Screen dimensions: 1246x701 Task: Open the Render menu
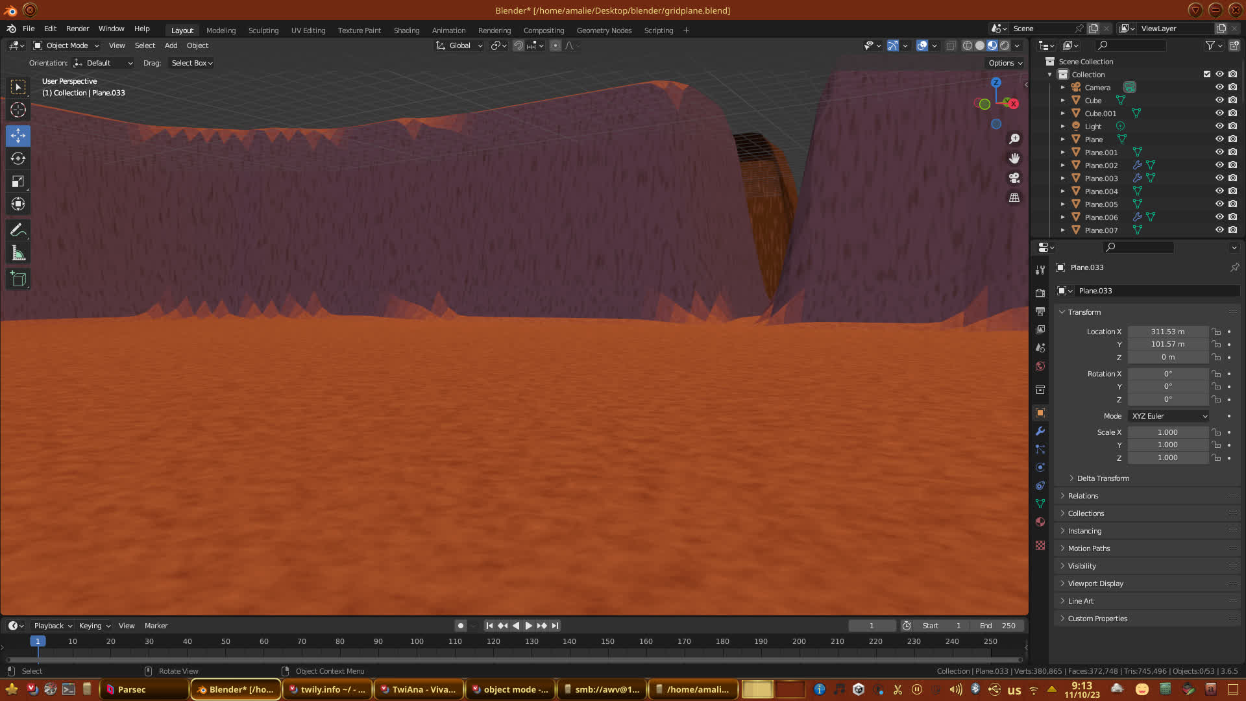[x=77, y=29]
